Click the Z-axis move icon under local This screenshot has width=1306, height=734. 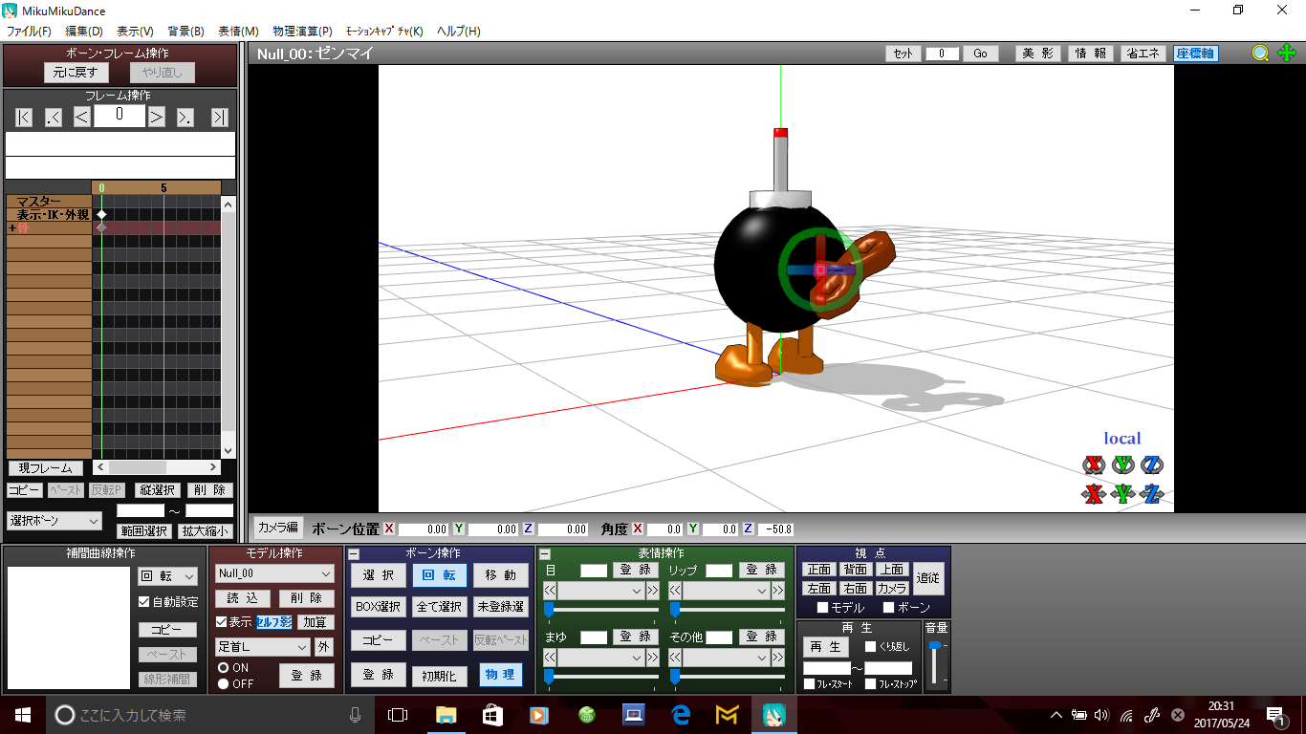(1152, 493)
